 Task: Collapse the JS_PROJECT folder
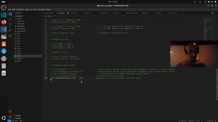point(19,16)
